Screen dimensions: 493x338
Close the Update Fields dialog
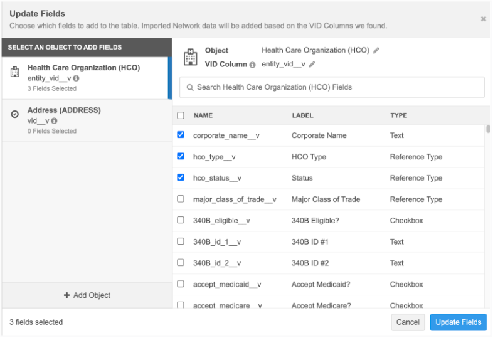click(x=483, y=19)
